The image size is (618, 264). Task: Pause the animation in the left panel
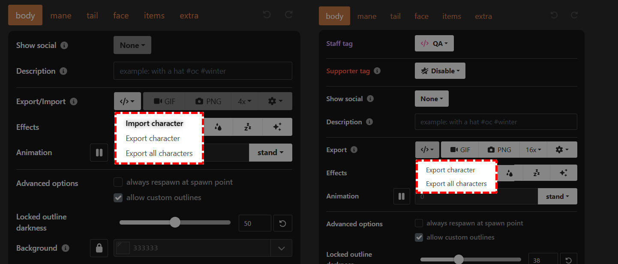click(x=99, y=153)
